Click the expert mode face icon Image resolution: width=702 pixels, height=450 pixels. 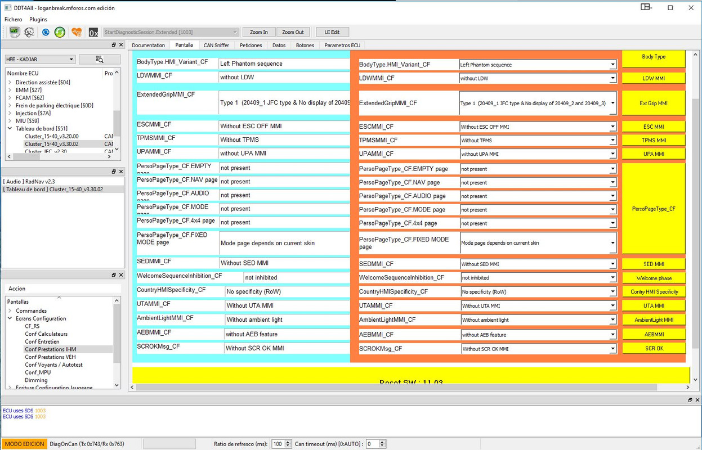pos(29,32)
